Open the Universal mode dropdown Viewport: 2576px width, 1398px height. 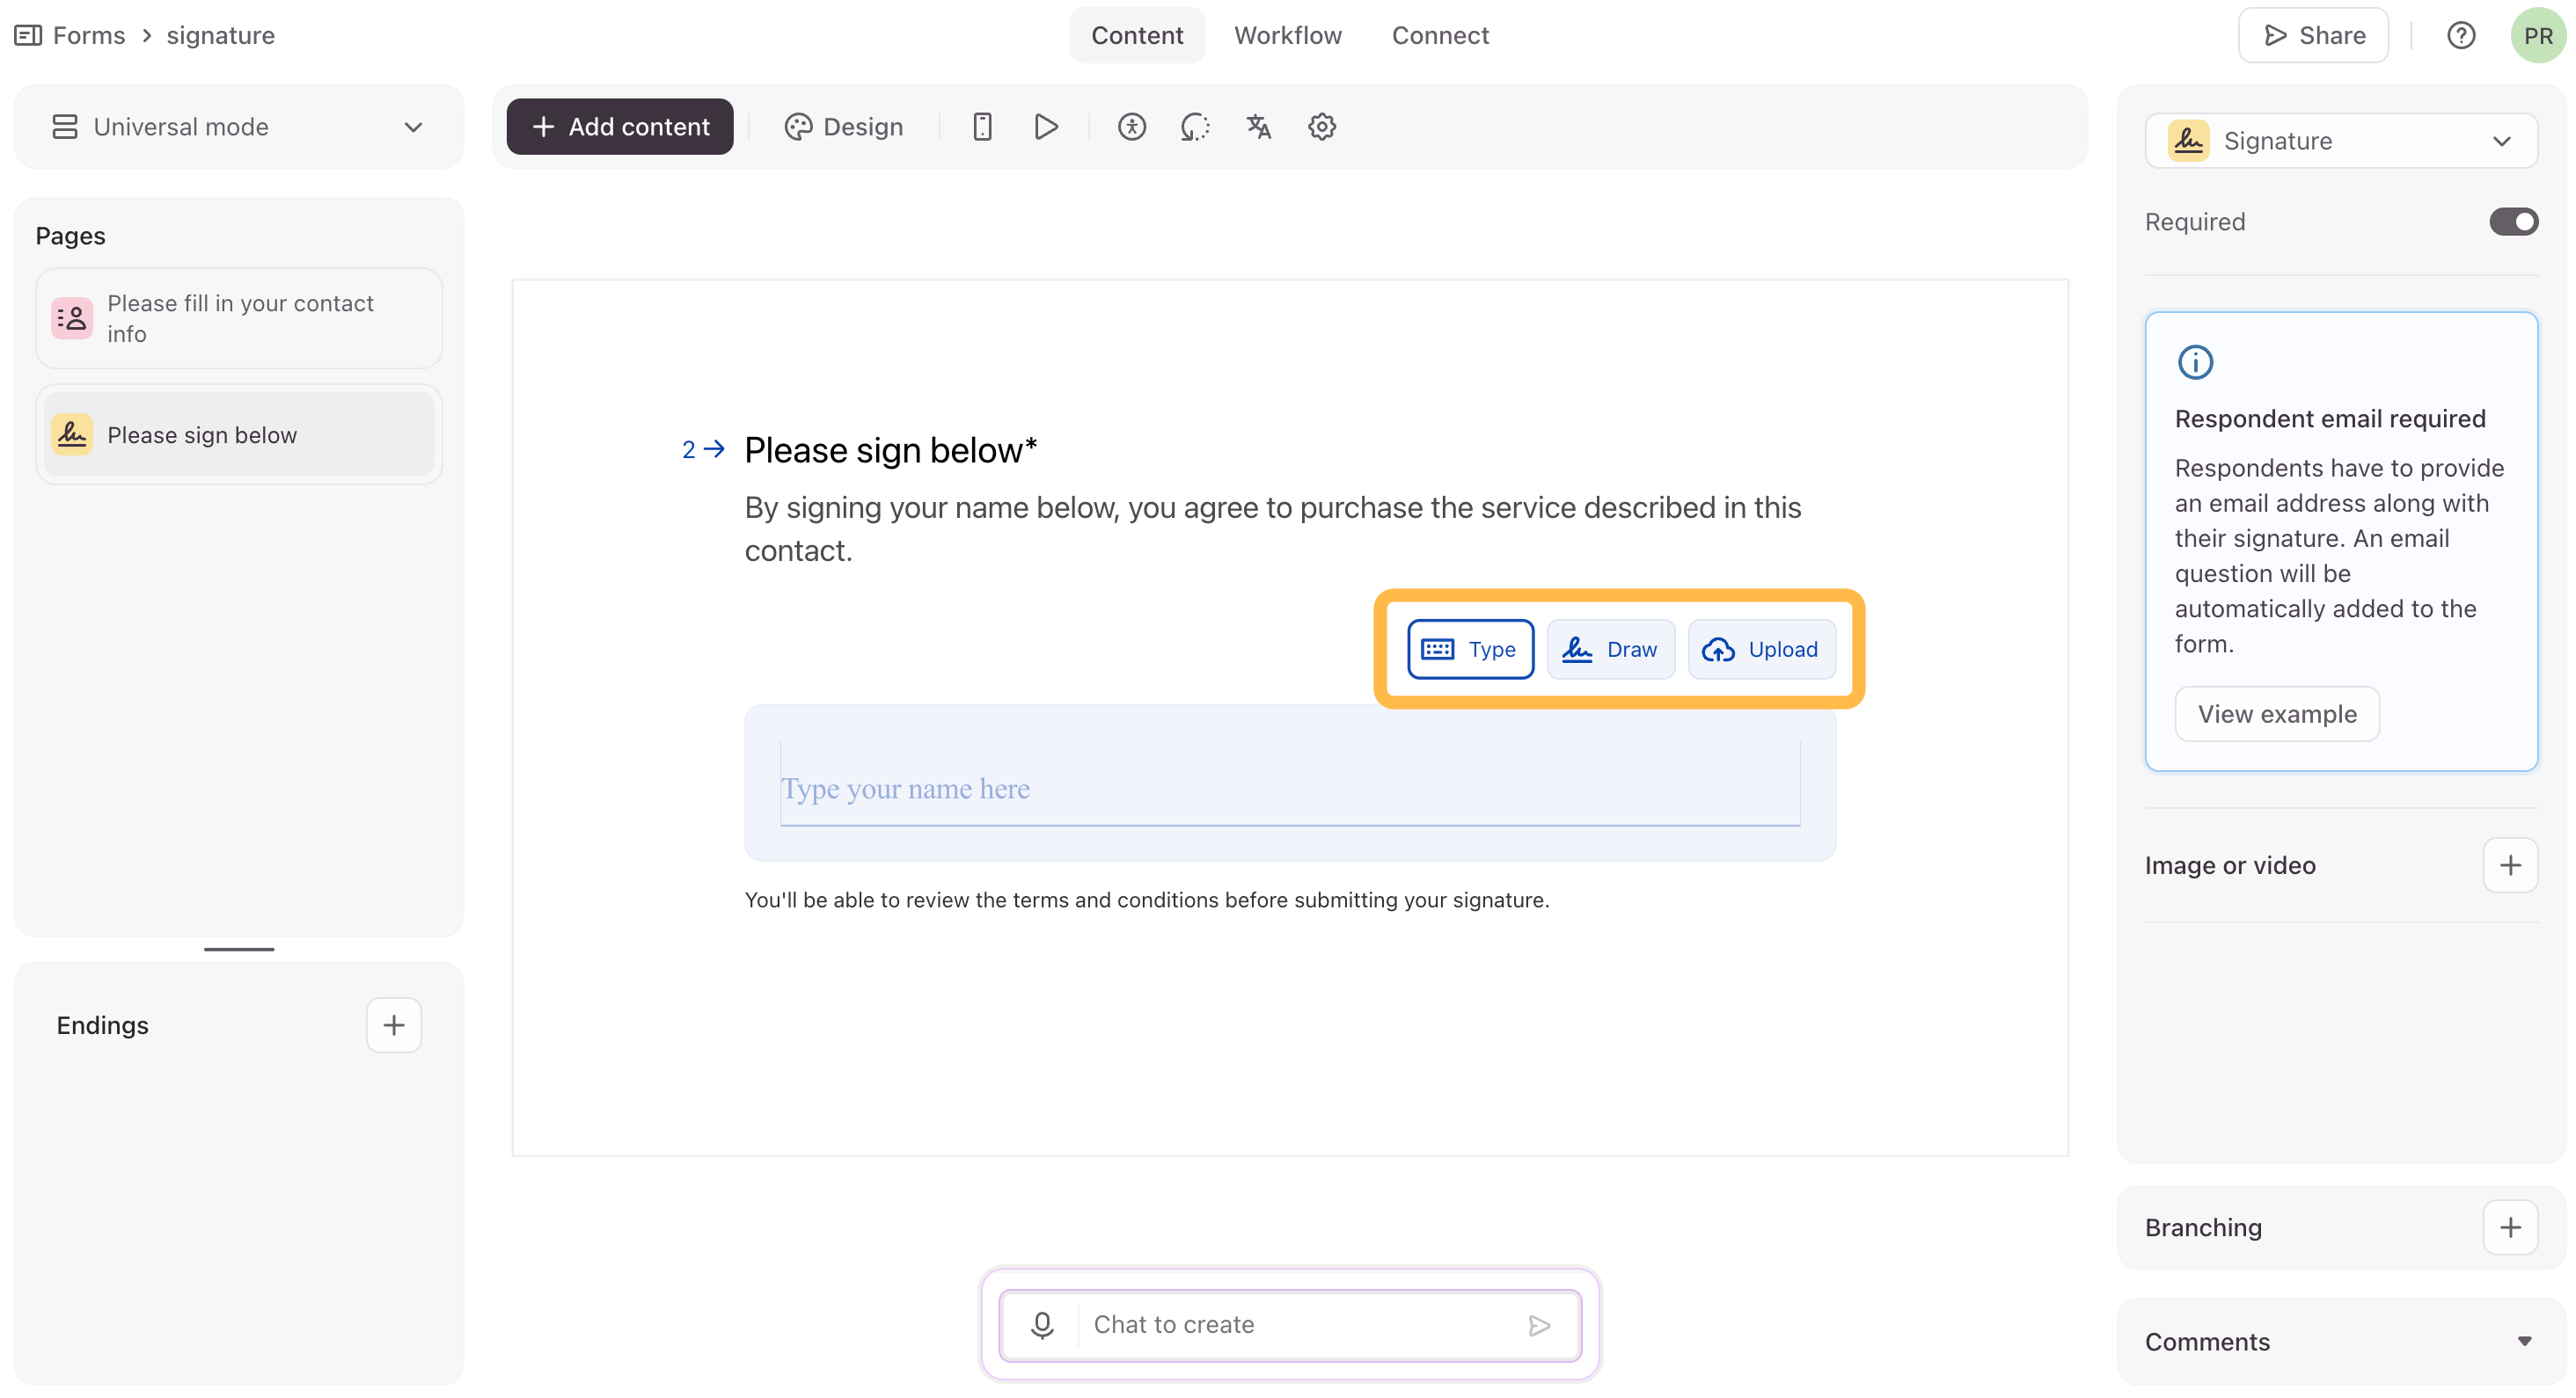point(238,127)
